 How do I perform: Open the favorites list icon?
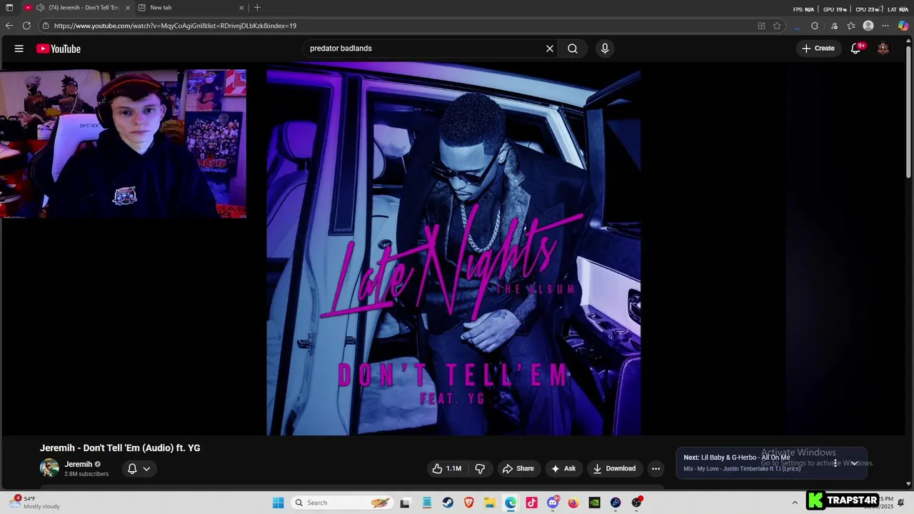point(851,26)
